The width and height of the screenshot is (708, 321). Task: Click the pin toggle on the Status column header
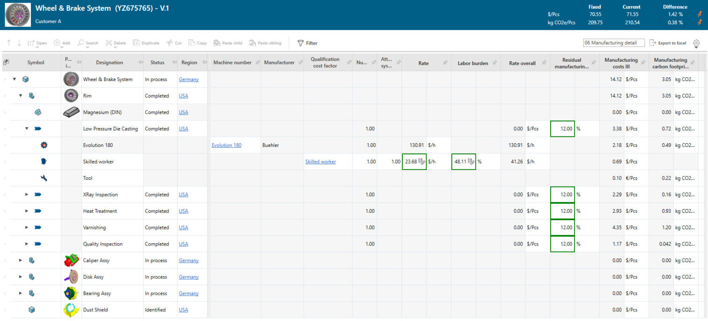click(173, 62)
